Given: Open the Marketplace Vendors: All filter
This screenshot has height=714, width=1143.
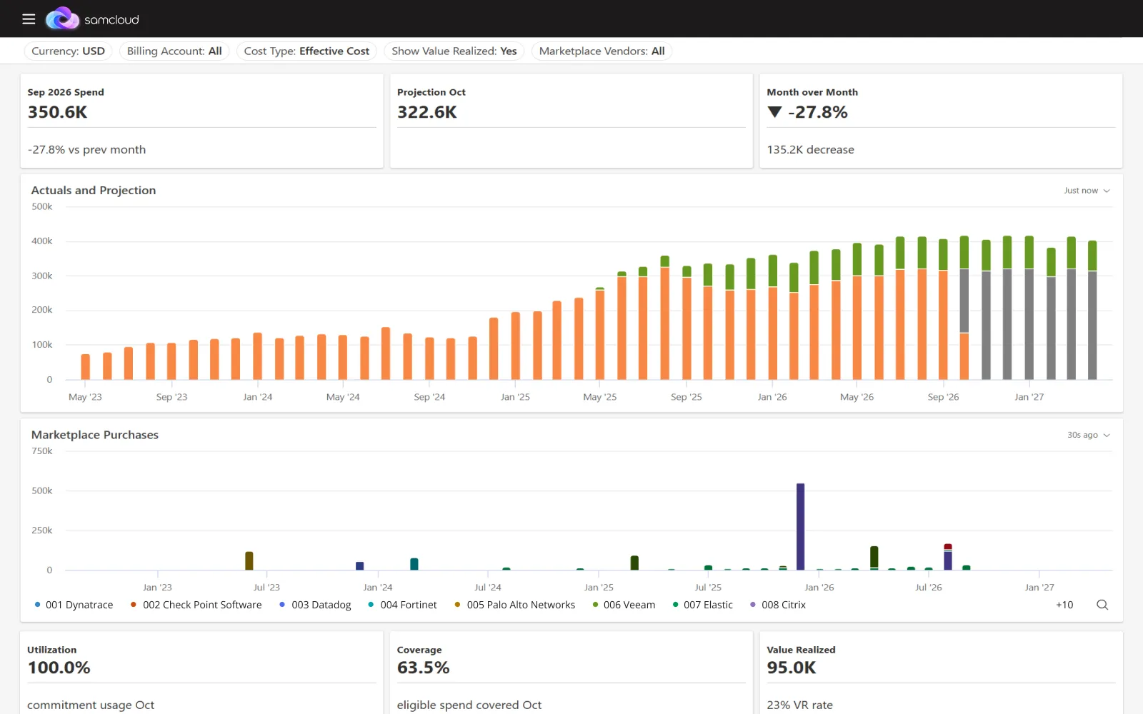Looking at the screenshot, I should pos(602,51).
